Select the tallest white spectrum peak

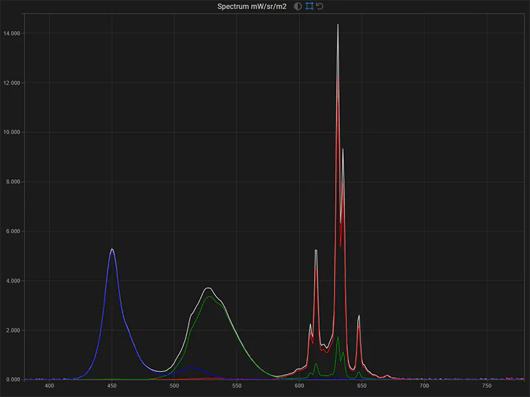pos(339,25)
